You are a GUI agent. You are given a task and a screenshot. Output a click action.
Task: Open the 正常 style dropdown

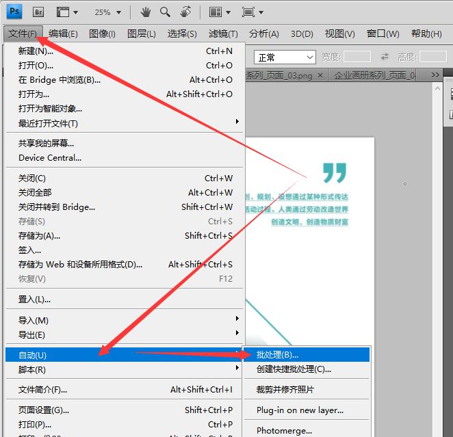[x=285, y=57]
